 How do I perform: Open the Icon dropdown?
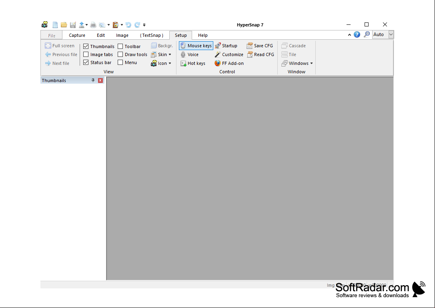point(161,63)
